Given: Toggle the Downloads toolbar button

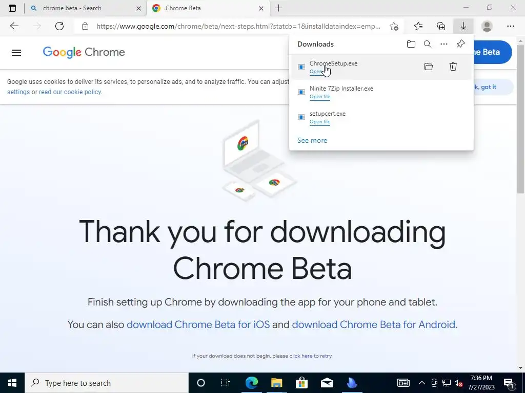Looking at the screenshot, I should tap(463, 26).
